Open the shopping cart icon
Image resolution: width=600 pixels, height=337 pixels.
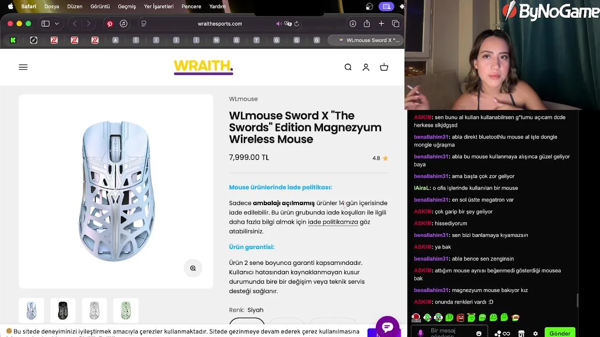point(384,67)
